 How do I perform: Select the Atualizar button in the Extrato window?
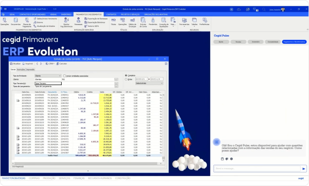(15, 63)
